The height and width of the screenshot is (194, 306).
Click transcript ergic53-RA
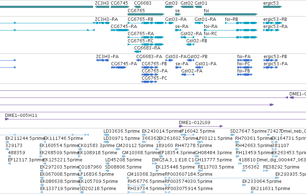(275, 27)
